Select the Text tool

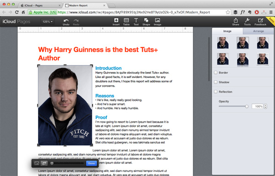[136, 22]
